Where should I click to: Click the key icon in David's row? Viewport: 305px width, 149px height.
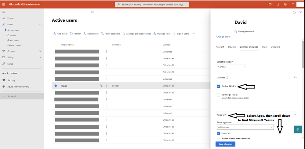click(x=101, y=85)
